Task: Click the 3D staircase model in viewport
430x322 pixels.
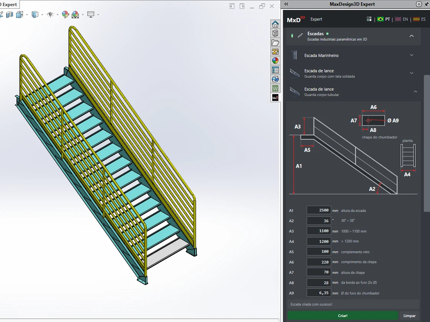Action: coord(106,155)
